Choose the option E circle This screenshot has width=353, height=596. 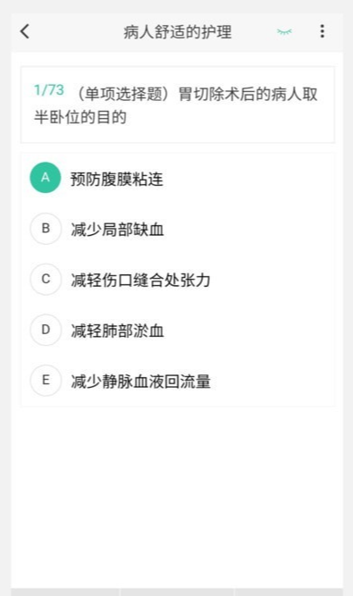(x=46, y=381)
